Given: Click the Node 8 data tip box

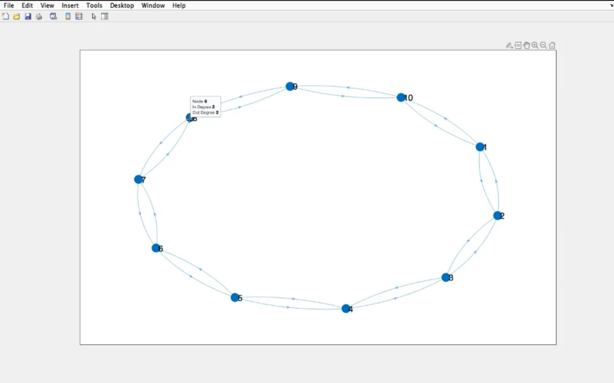Looking at the screenshot, I should point(205,107).
